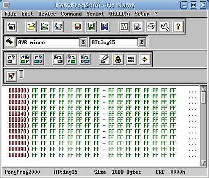
Task: Open device content file with folder icon
Action: coord(31,27)
